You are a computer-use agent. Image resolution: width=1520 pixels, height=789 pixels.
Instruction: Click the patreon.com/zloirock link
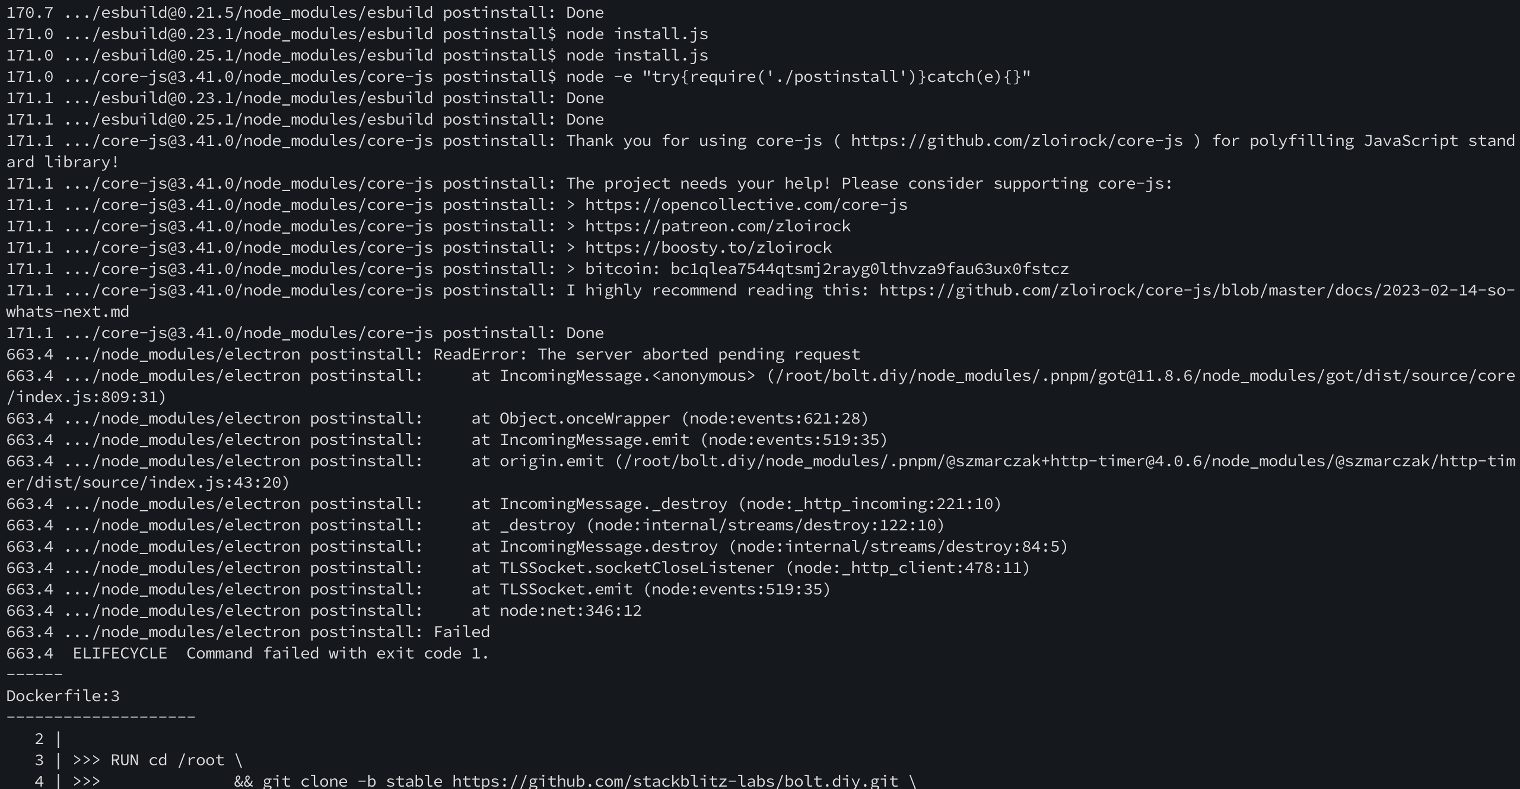coord(717,227)
